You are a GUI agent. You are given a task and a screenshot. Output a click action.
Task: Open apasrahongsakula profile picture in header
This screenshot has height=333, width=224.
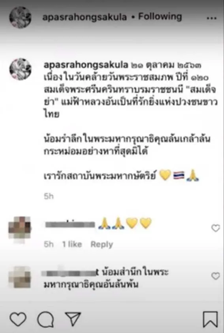pos(21,17)
